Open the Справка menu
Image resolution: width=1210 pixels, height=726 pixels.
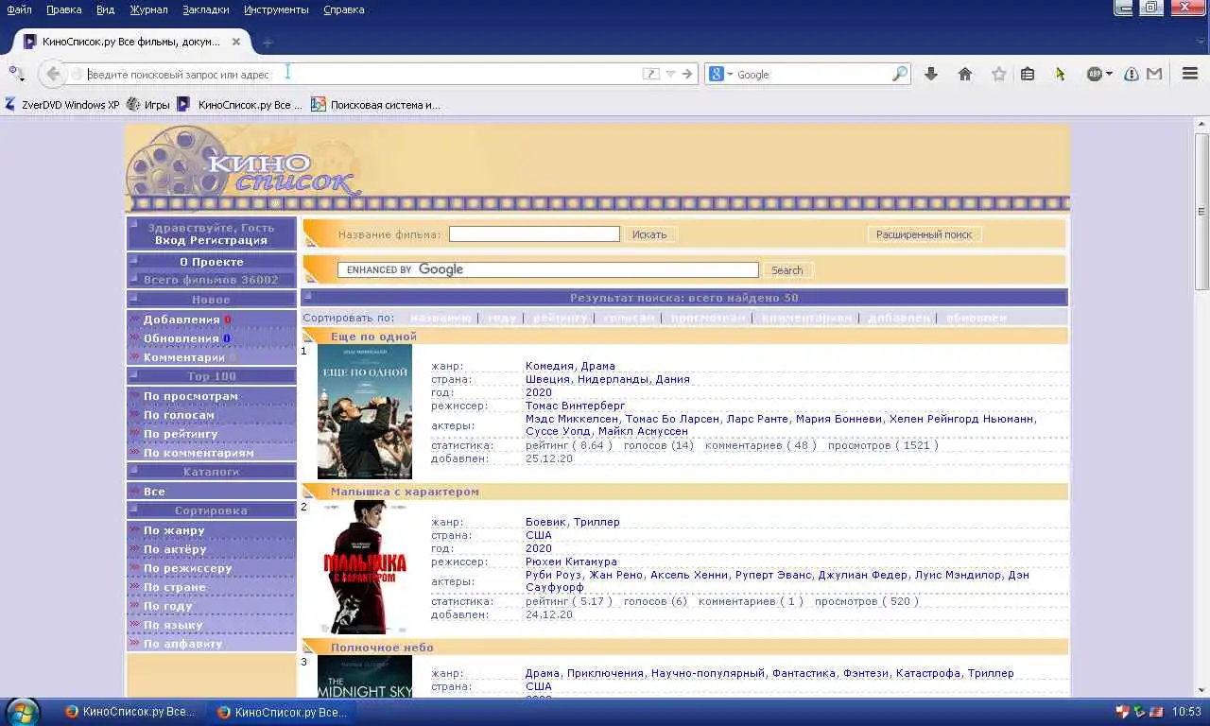tap(343, 9)
